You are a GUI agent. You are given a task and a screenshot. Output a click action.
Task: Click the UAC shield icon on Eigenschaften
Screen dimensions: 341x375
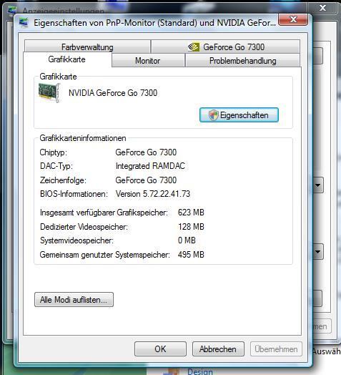214,115
